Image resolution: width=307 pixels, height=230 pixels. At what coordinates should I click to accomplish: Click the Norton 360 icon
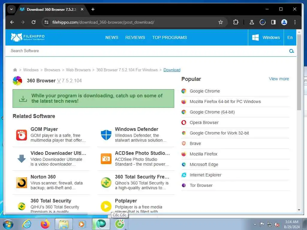coord(22,183)
